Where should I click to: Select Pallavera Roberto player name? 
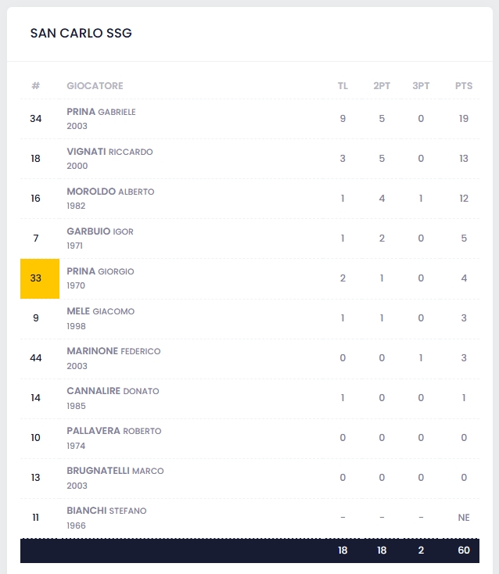coord(114,431)
